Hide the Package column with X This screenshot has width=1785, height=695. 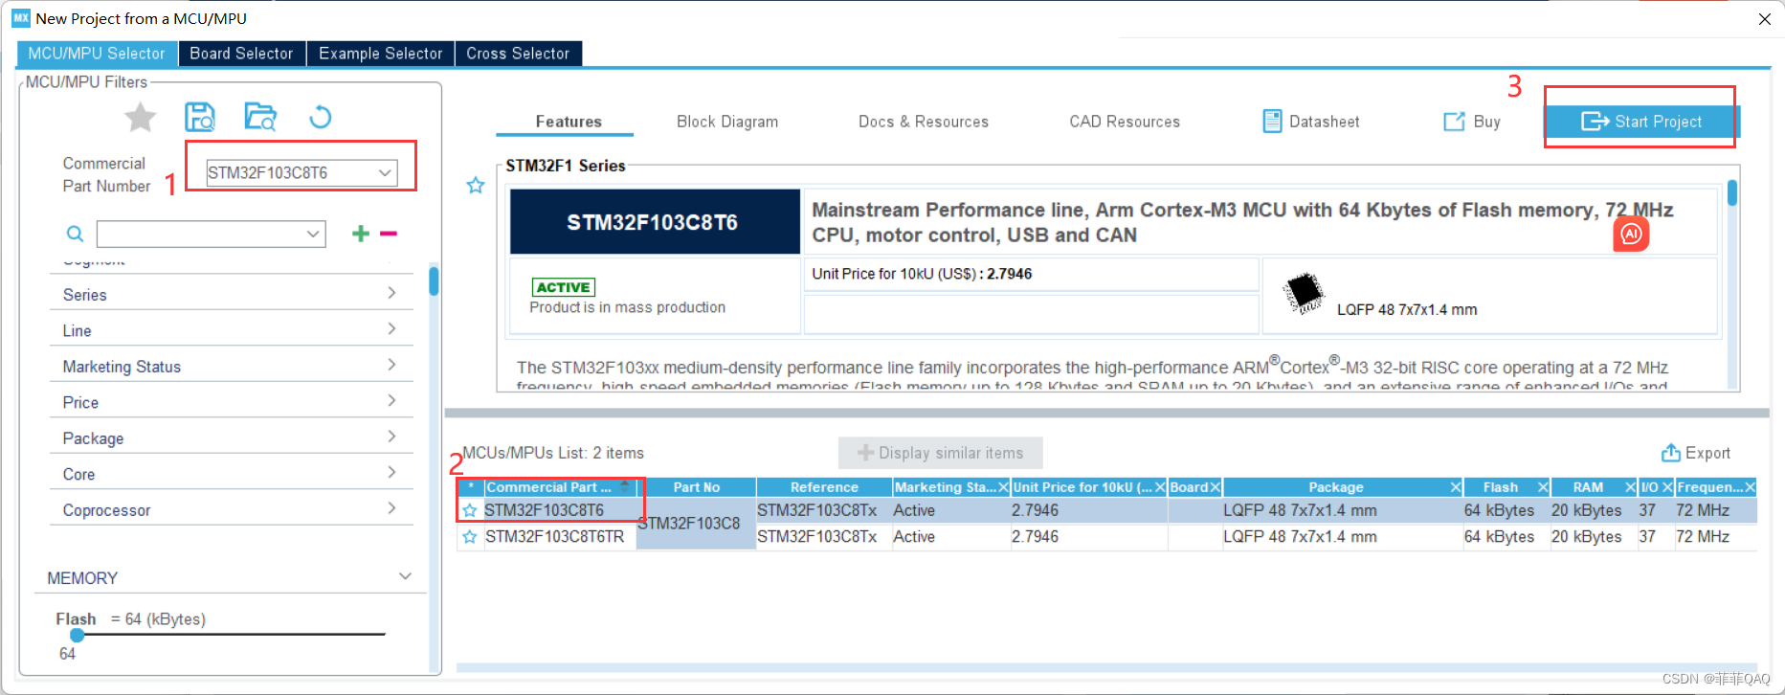(x=1455, y=487)
